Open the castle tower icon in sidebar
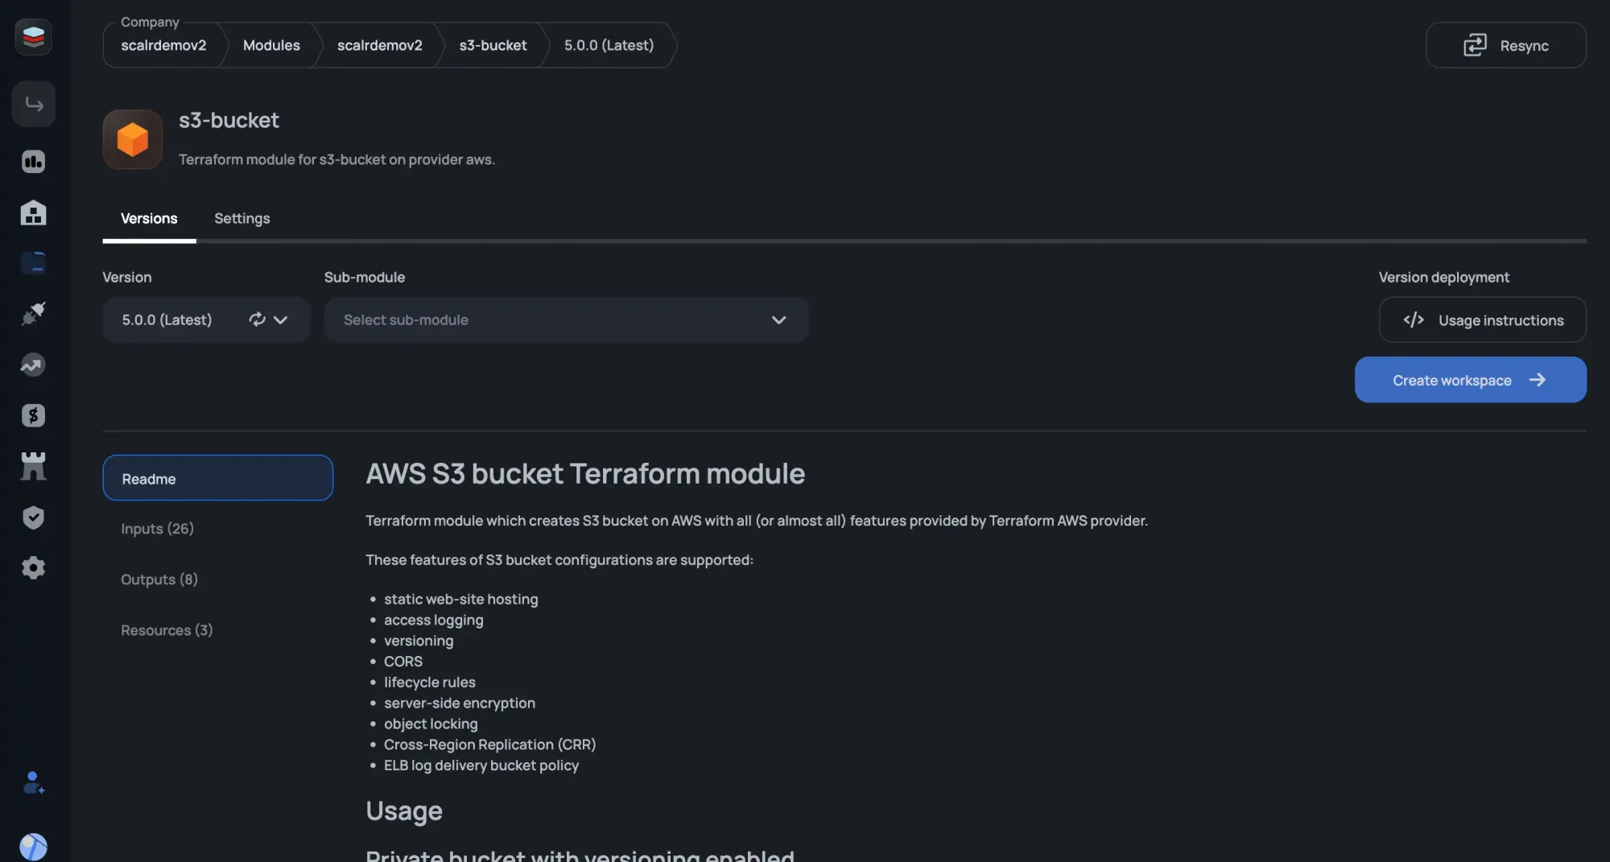1610x862 pixels. click(x=33, y=466)
